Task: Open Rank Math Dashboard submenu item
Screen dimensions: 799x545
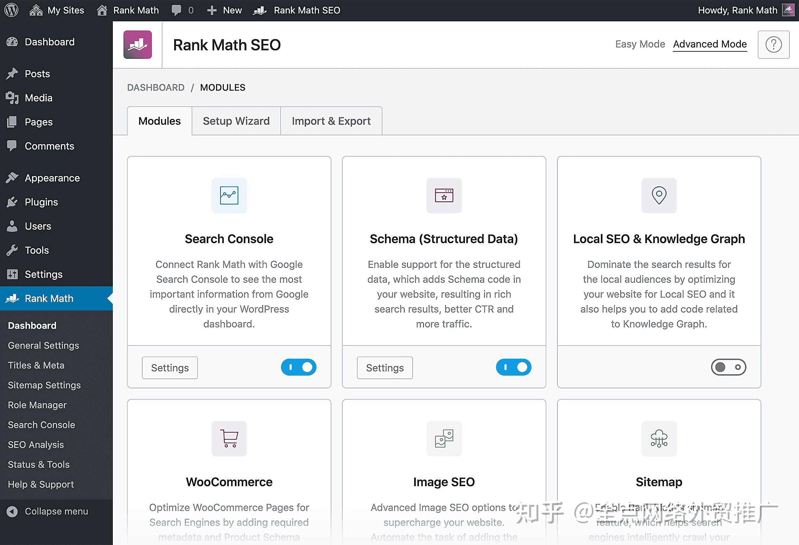Action: (32, 325)
